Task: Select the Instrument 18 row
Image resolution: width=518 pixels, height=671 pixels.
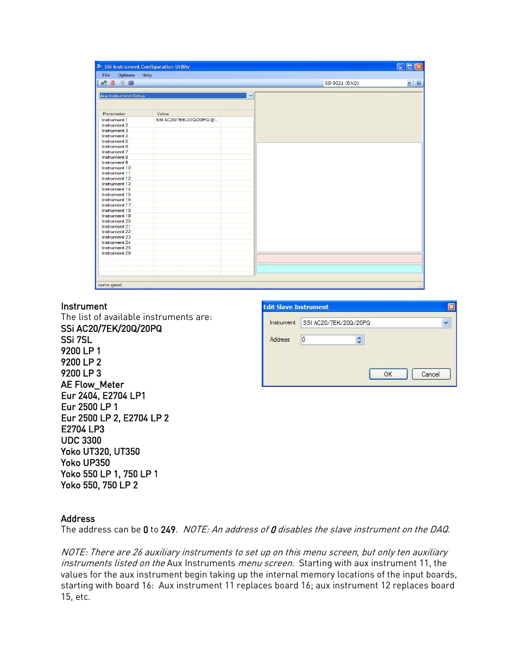Action: (x=176, y=210)
